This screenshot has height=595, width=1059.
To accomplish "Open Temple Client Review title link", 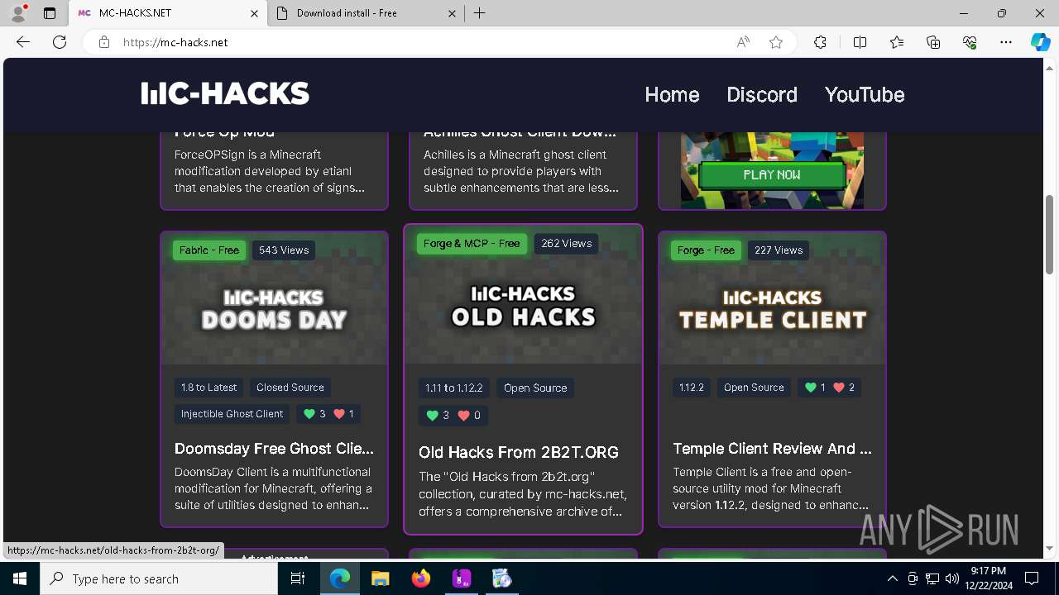I will 772,449.
